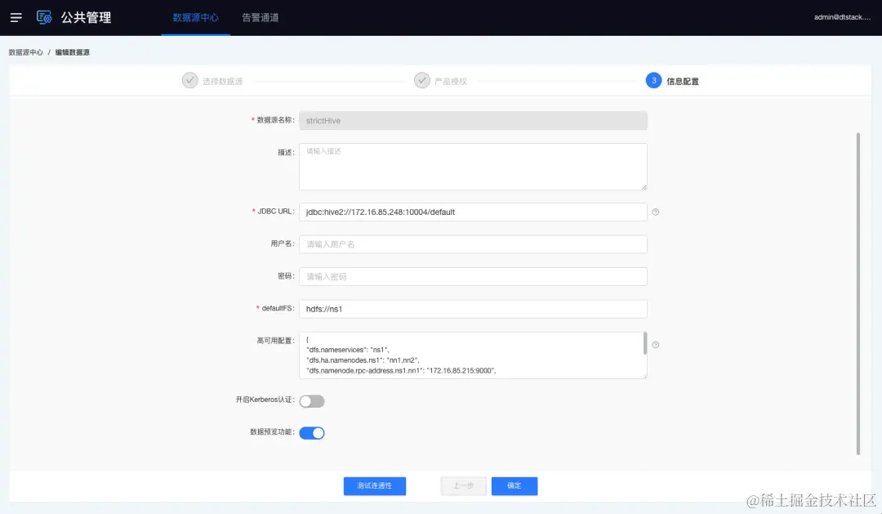Click the 测试连通性 button
Screen dimensions: 882x514
click(x=375, y=486)
